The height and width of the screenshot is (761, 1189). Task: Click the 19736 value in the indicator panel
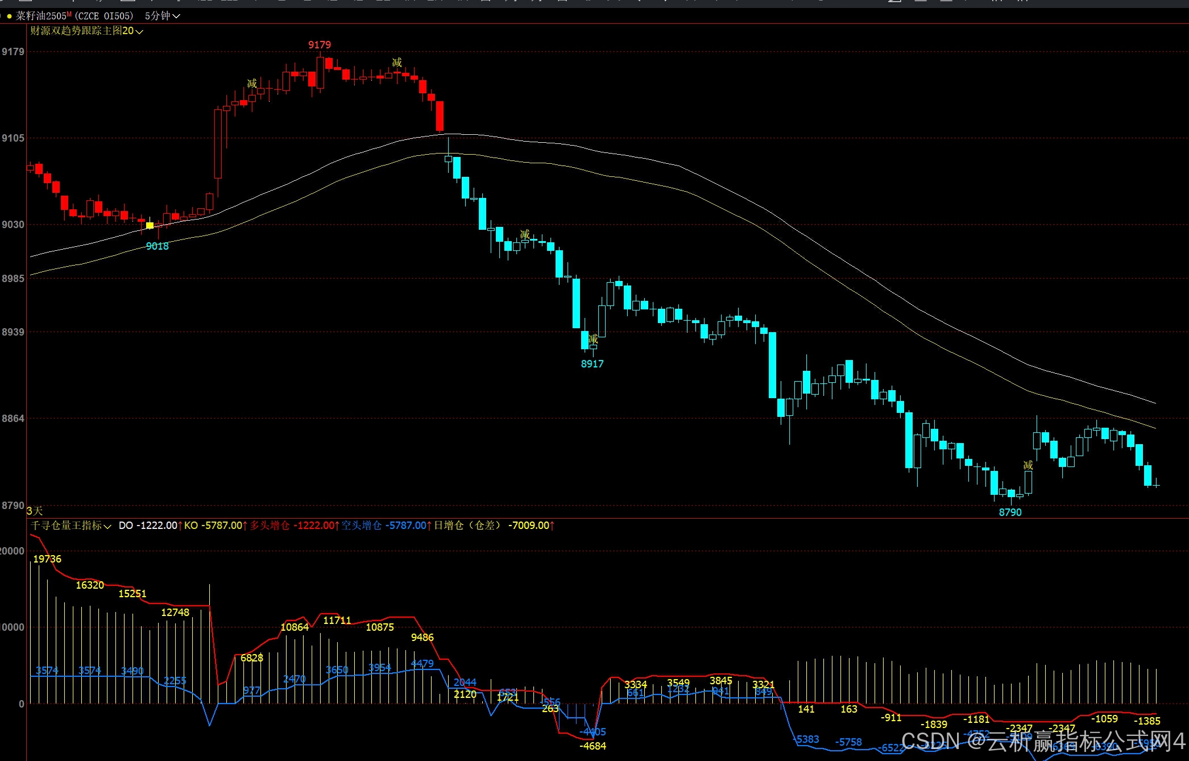[47, 559]
